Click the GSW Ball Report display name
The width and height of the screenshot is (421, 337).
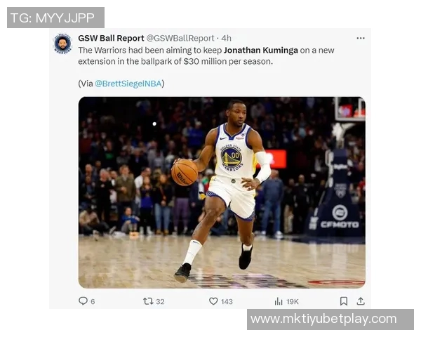point(111,38)
